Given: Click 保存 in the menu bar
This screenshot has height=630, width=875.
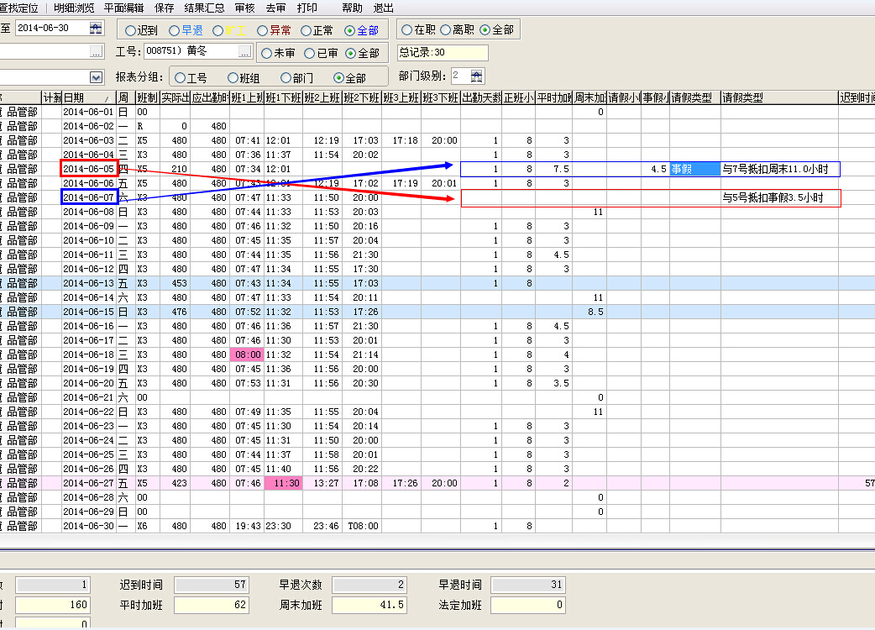Looking at the screenshot, I should click(164, 8).
